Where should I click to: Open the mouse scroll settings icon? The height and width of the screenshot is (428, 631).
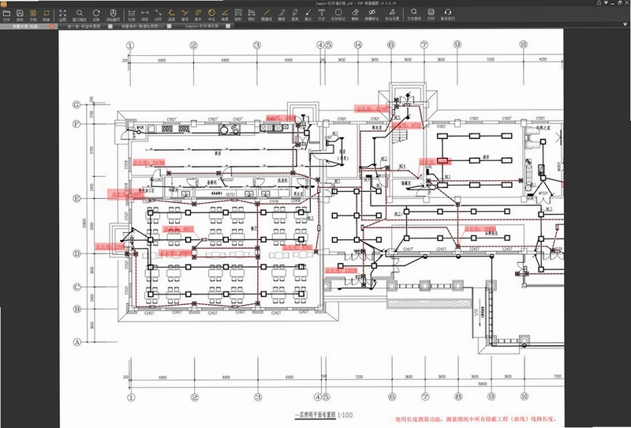(113, 15)
